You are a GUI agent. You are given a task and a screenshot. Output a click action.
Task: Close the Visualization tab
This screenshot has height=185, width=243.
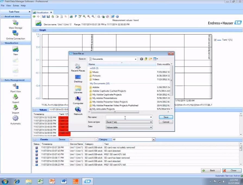[51, 12]
